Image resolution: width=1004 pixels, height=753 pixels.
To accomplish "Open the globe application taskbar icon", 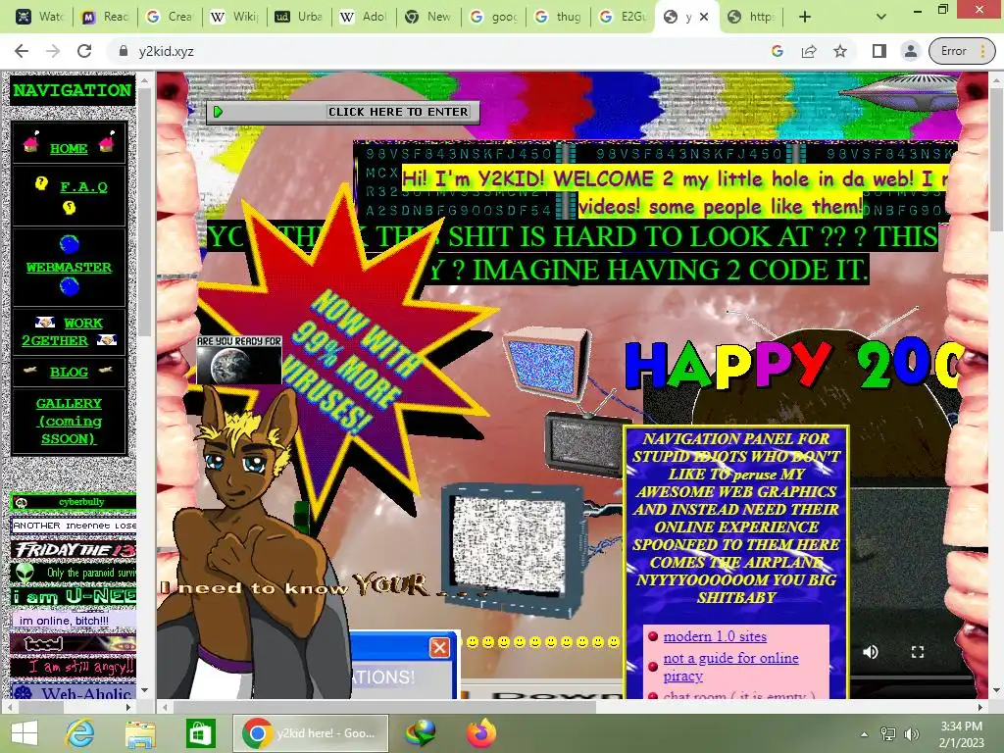I will (x=420, y=733).
